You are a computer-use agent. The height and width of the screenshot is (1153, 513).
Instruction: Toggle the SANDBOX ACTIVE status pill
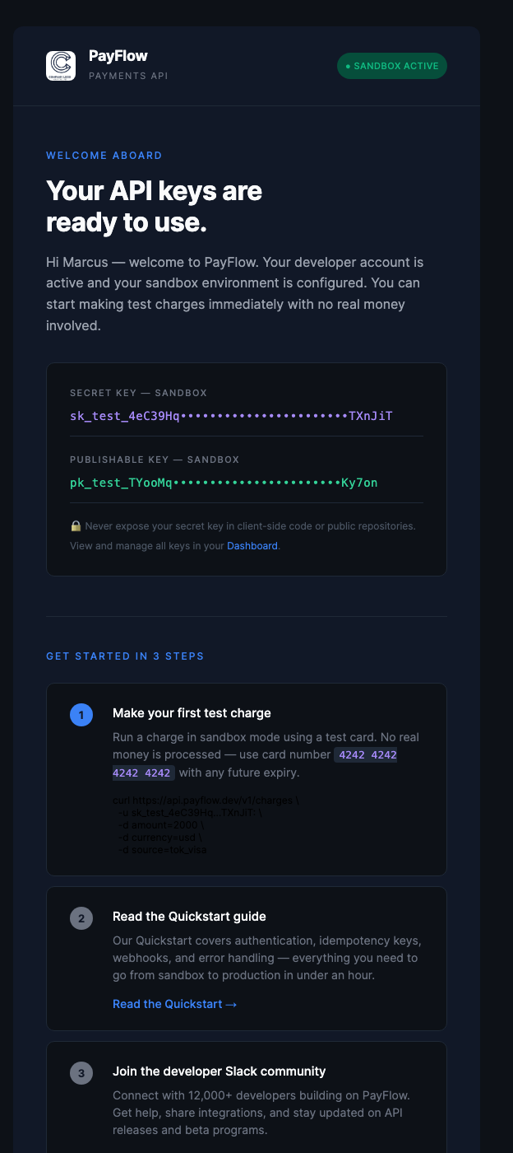[392, 66]
